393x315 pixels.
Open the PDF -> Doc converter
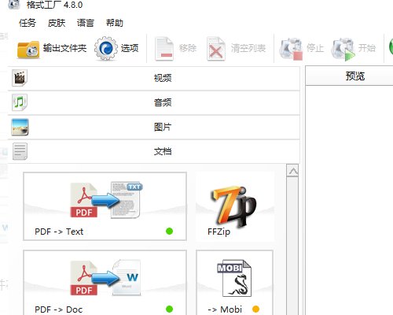pyautogui.click(x=105, y=283)
